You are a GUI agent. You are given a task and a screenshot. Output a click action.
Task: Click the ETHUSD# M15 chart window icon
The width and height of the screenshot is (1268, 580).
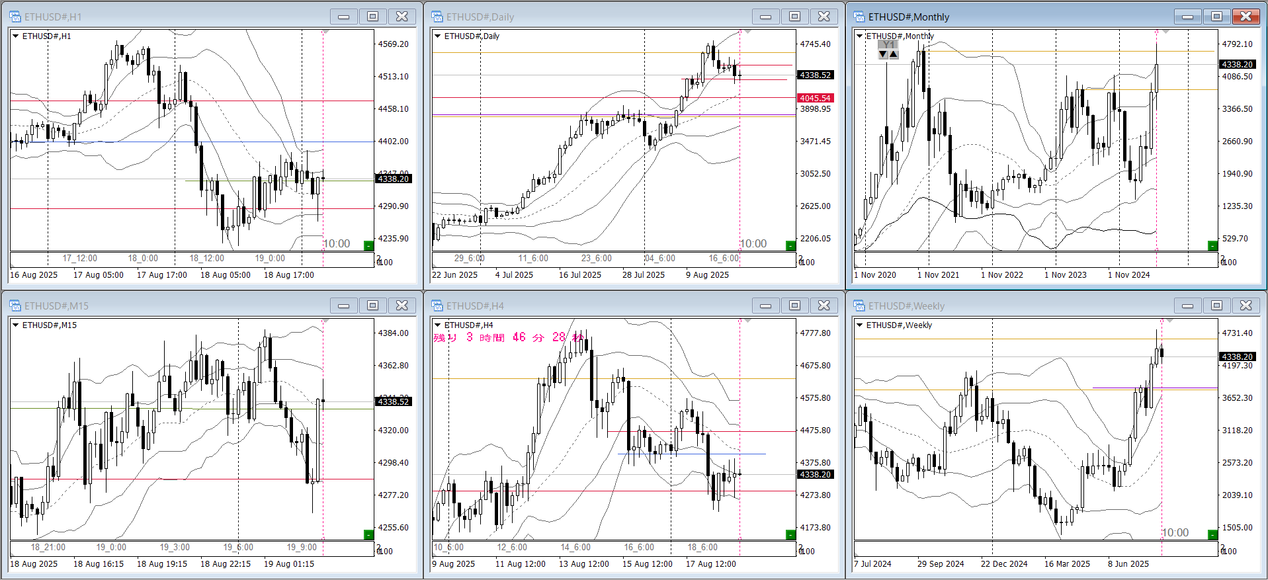tap(15, 306)
